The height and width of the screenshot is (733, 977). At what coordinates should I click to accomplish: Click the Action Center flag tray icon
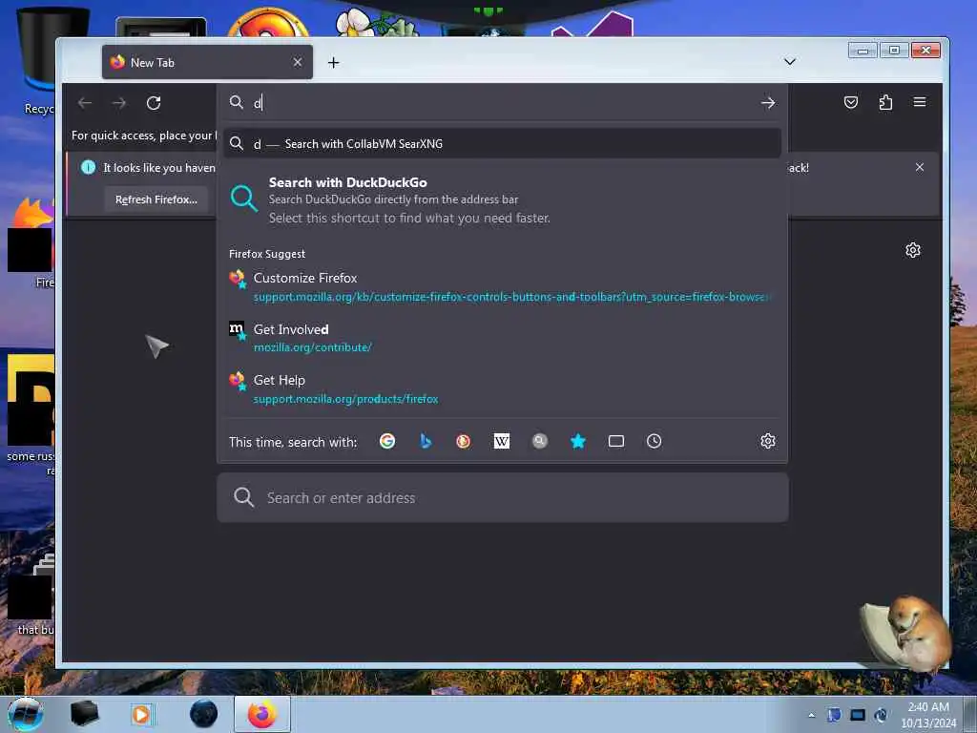click(x=834, y=715)
